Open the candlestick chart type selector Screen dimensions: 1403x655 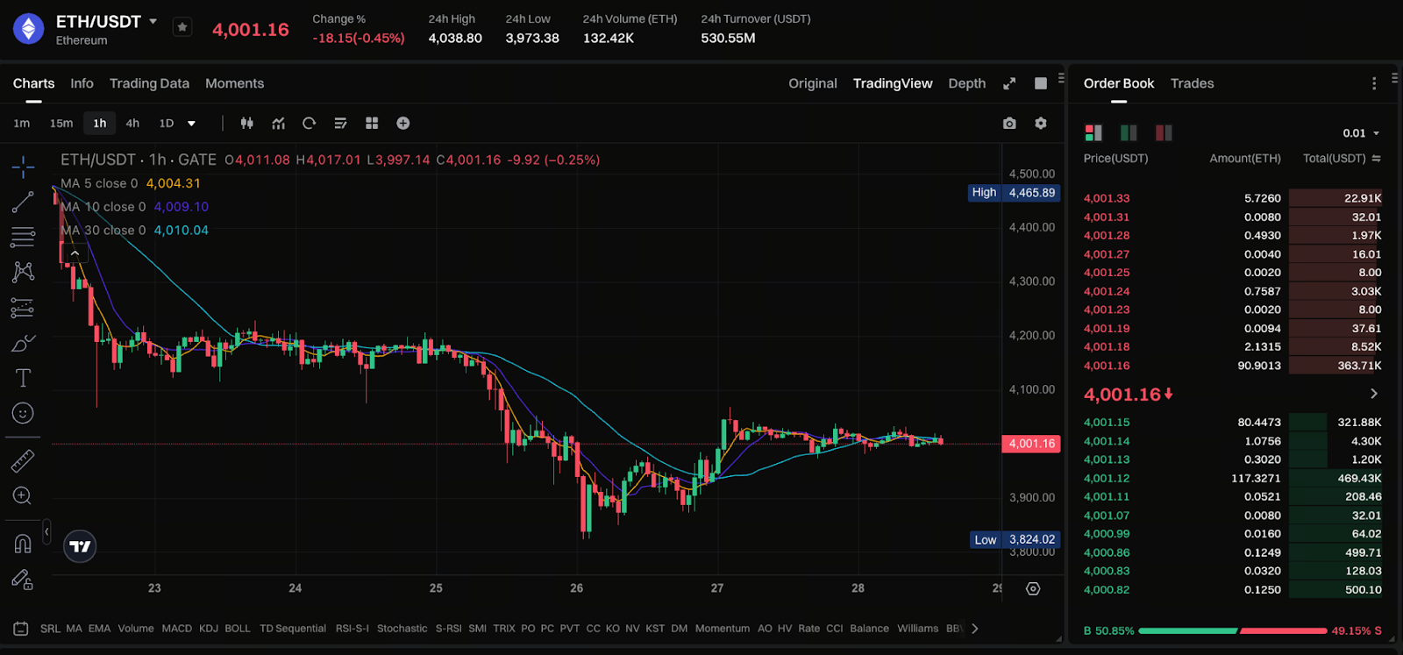[x=247, y=124]
